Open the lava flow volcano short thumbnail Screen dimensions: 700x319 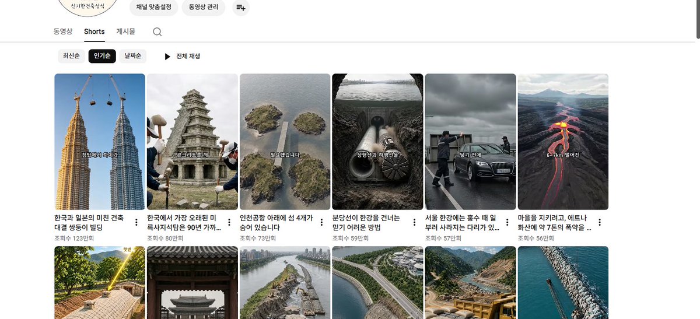click(563, 142)
